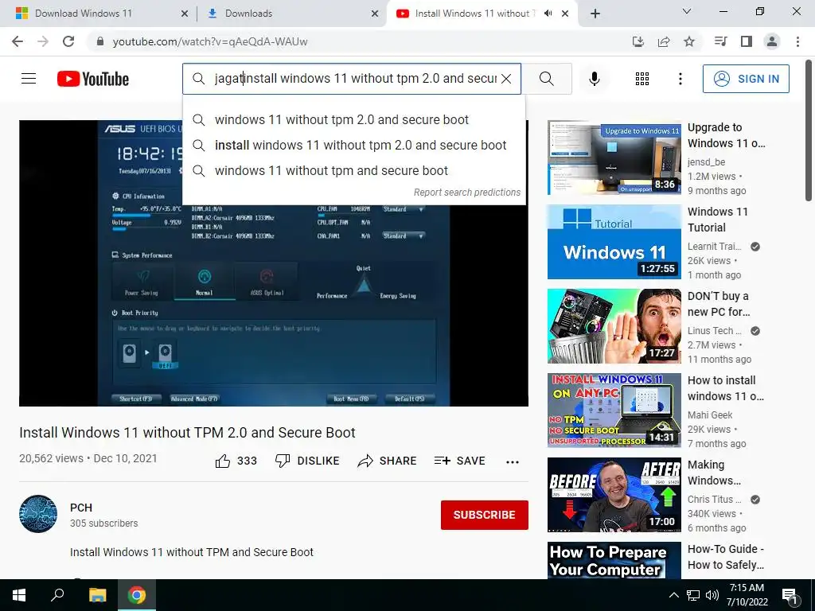The image size is (815, 611).
Task: Open Mahi Geek install windows 11 thumbnail
Action: point(614,411)
